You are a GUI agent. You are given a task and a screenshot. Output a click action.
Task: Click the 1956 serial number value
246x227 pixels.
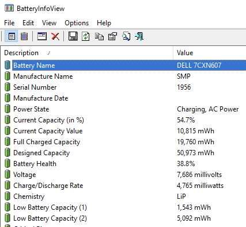[x=184, y=87]
